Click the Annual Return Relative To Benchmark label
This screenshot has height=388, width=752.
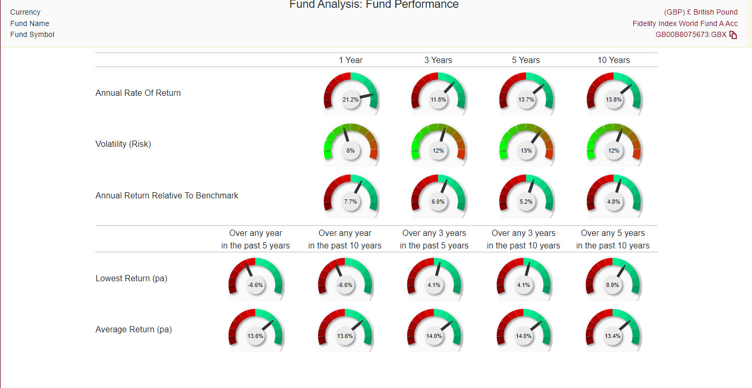click(167, 196)
